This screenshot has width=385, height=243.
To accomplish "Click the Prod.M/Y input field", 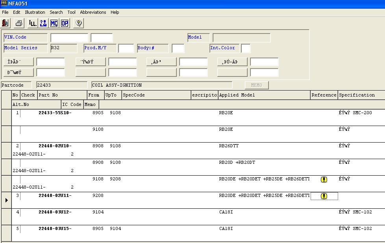I will tap(126, 48).
